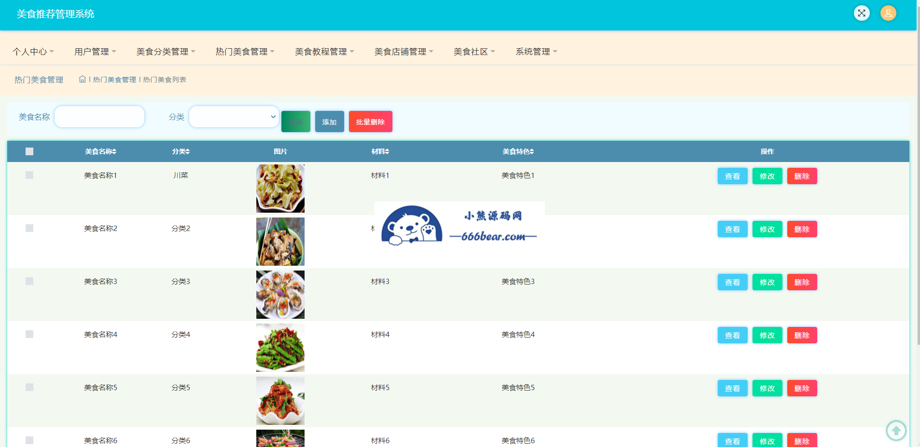Sort by 材料 column sort icon
920x447 pixels.
point(387,151)
